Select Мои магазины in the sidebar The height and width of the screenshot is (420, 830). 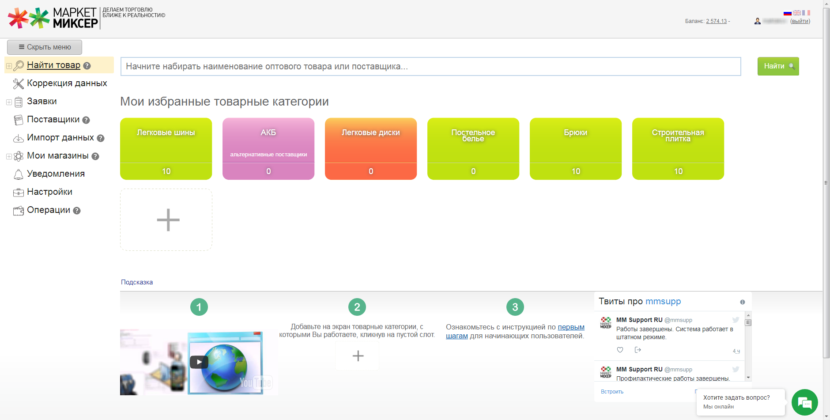click(x=58, y=156)
